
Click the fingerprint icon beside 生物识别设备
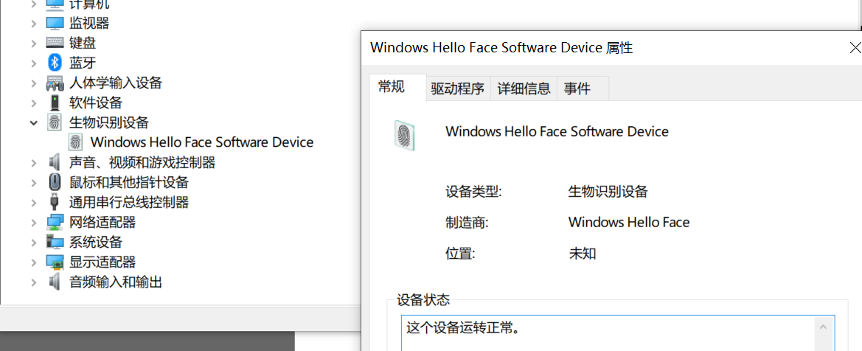(x=55, y=122)
